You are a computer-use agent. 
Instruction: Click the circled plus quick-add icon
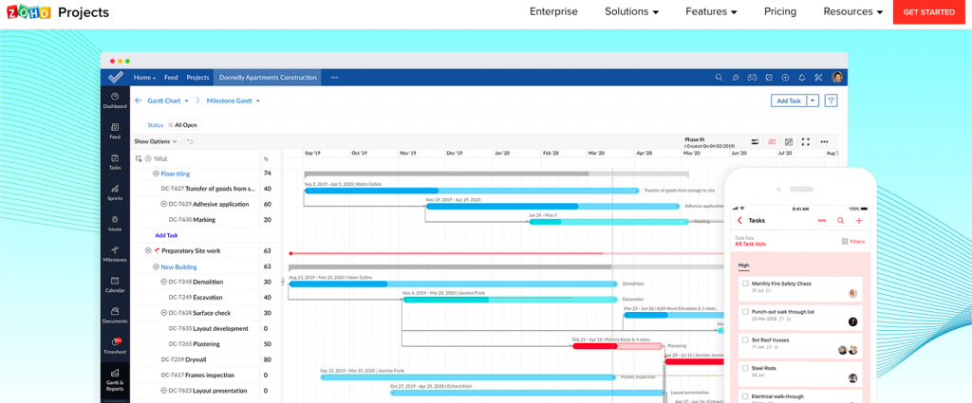pyautogui.click(x=785, y=78)
